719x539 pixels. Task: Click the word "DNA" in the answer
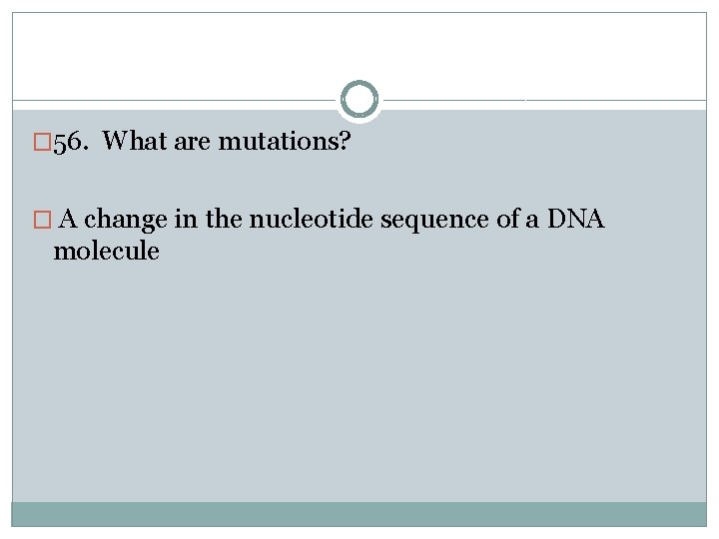click(576, 220)
